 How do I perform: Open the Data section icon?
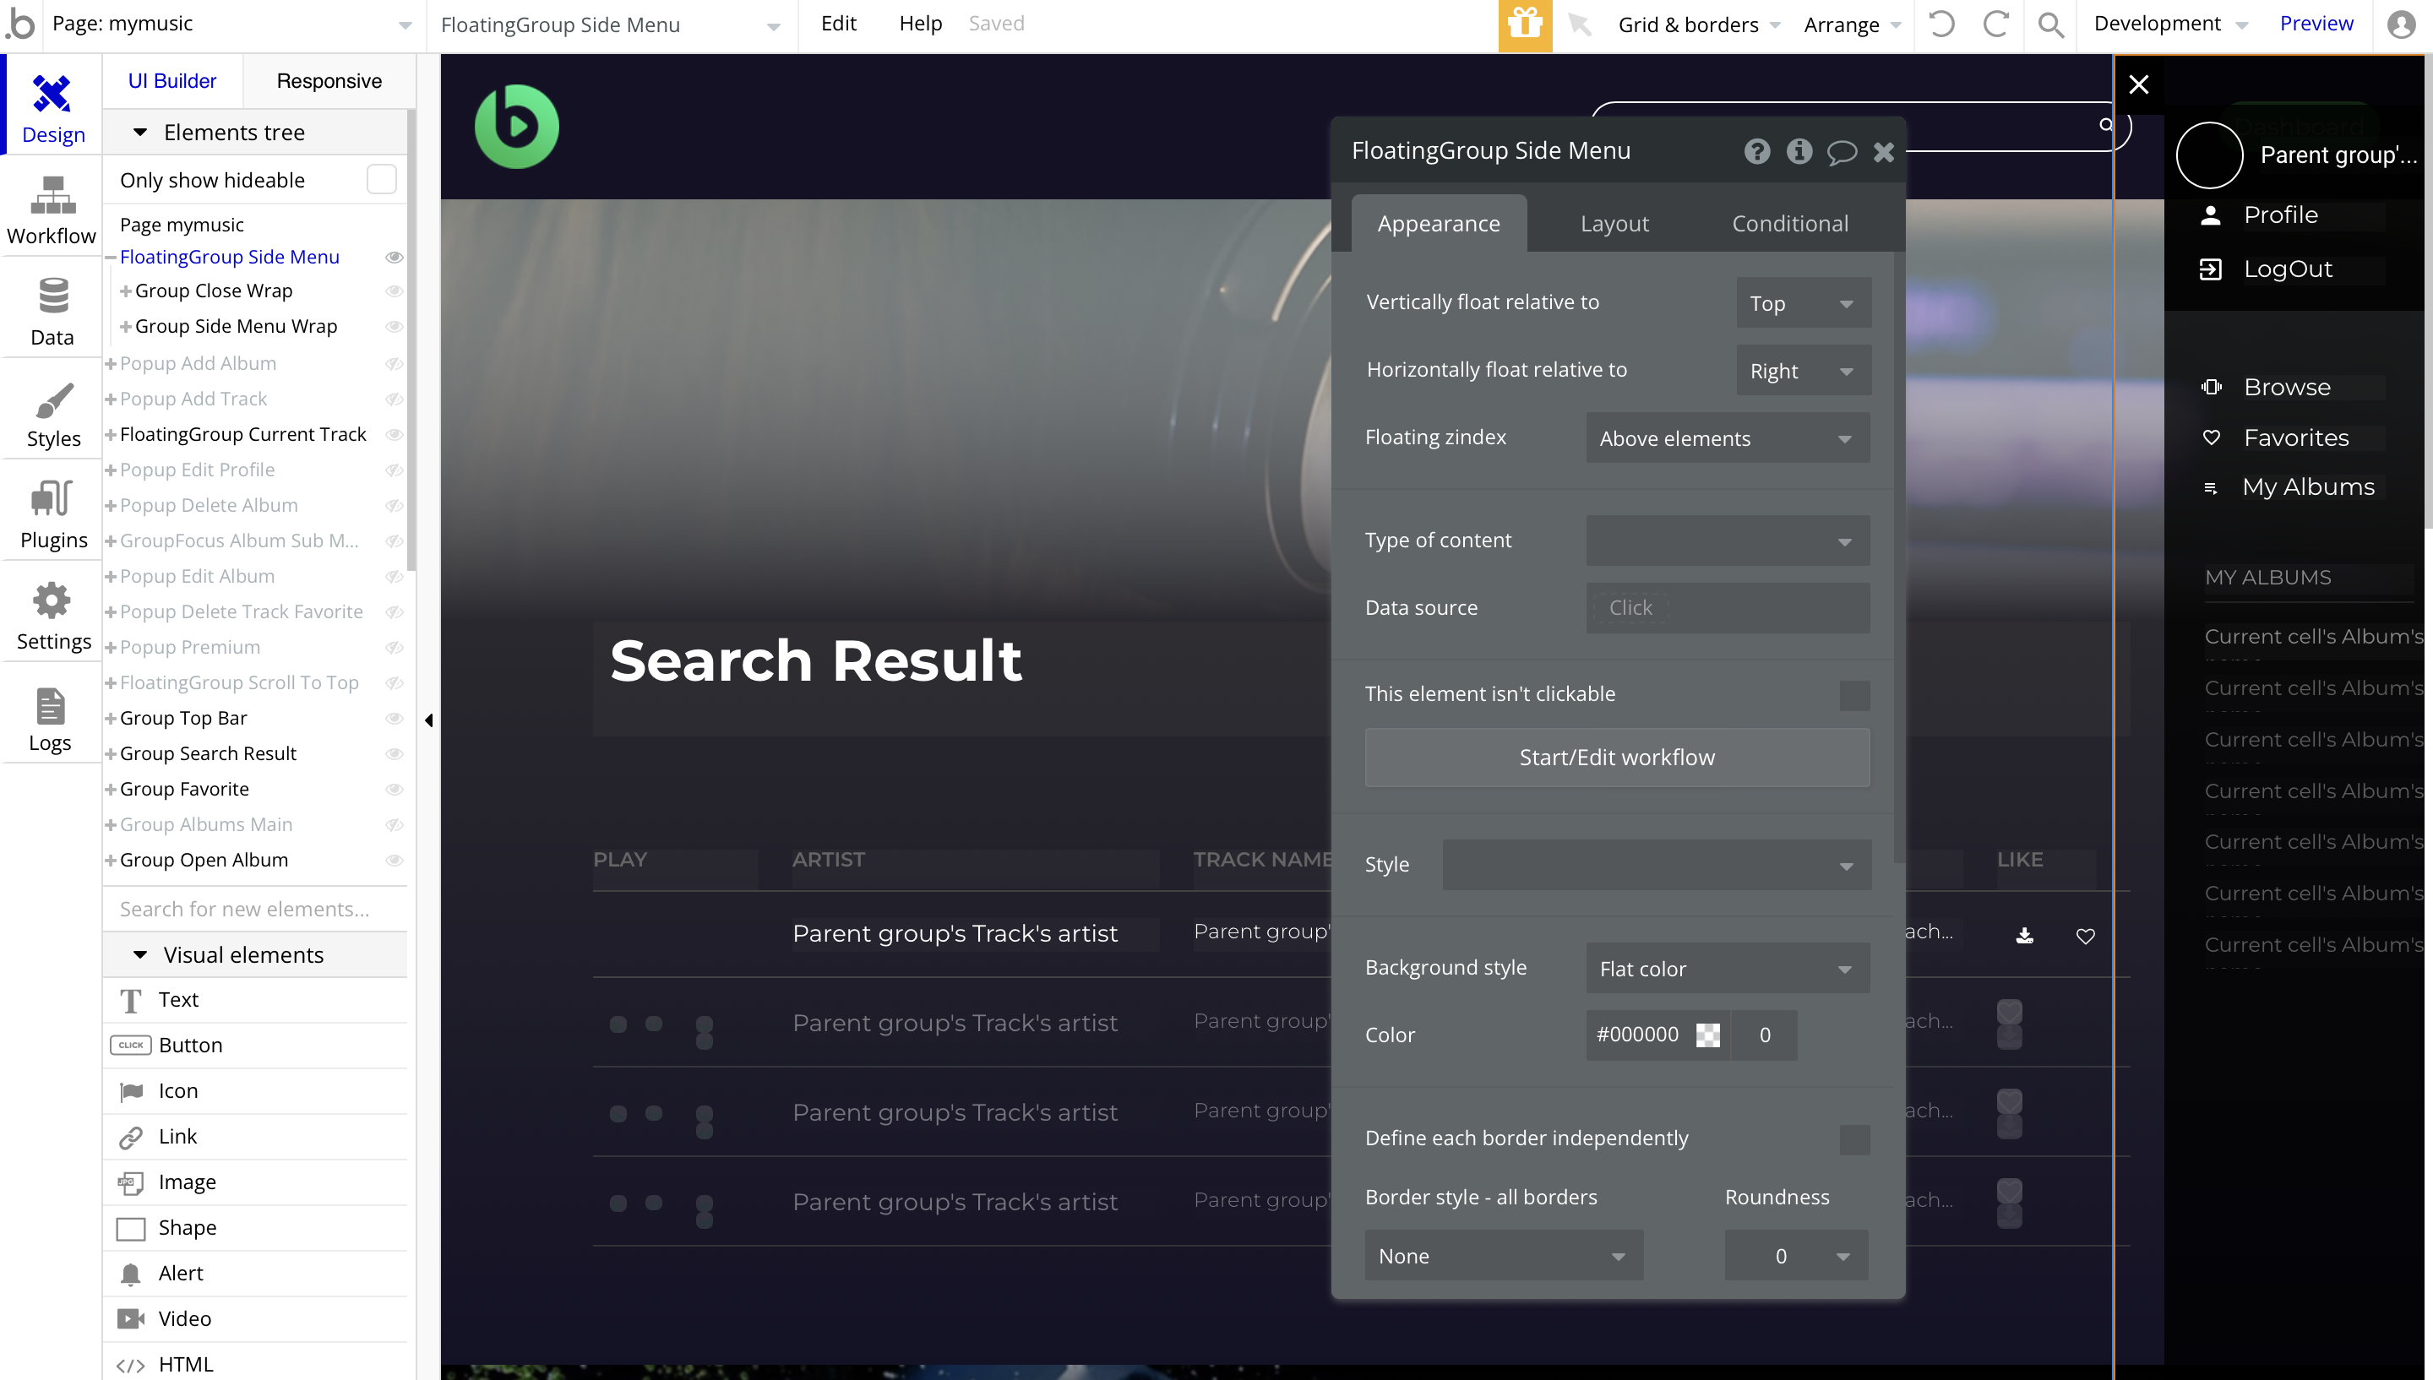[x=52, y=296]
